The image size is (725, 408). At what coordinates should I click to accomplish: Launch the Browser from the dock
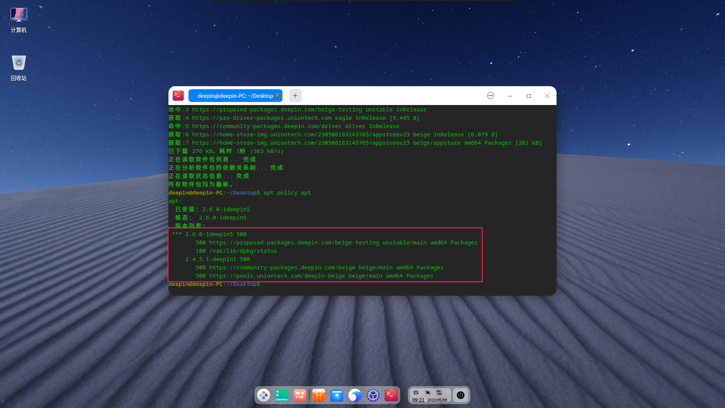pos(355,395)
